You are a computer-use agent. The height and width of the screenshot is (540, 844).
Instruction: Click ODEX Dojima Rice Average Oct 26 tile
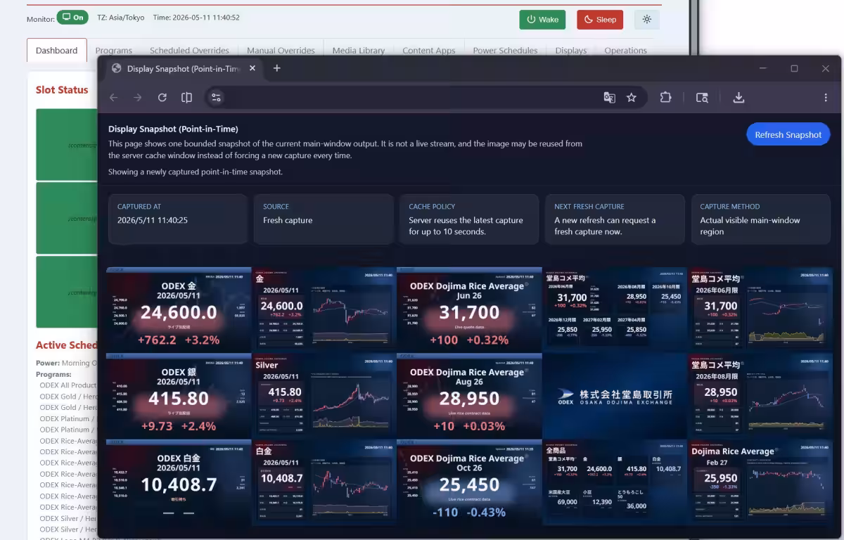[469, 482]
